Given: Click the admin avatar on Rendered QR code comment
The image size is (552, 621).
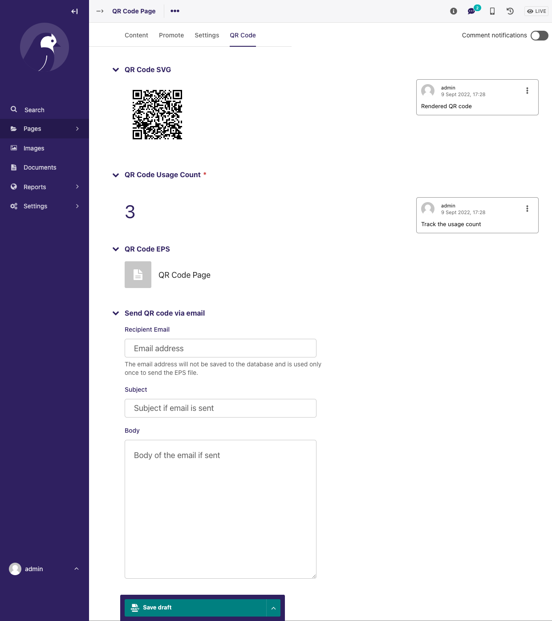Looking at the screenshot, I should tap(428, 91).
